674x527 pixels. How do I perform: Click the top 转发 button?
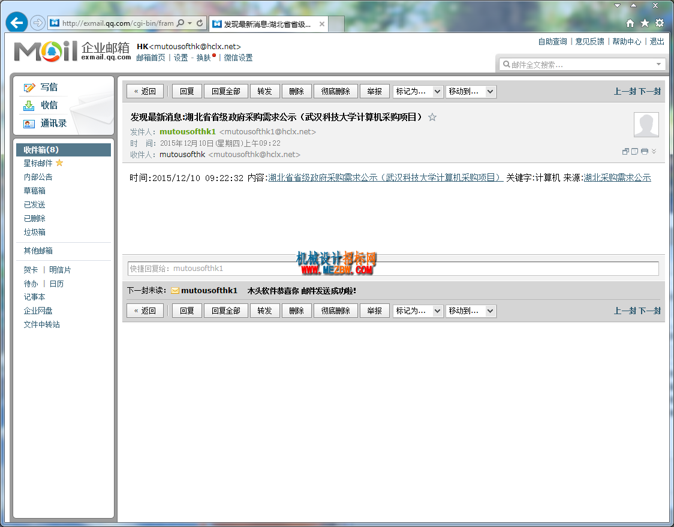click(265, 92)
